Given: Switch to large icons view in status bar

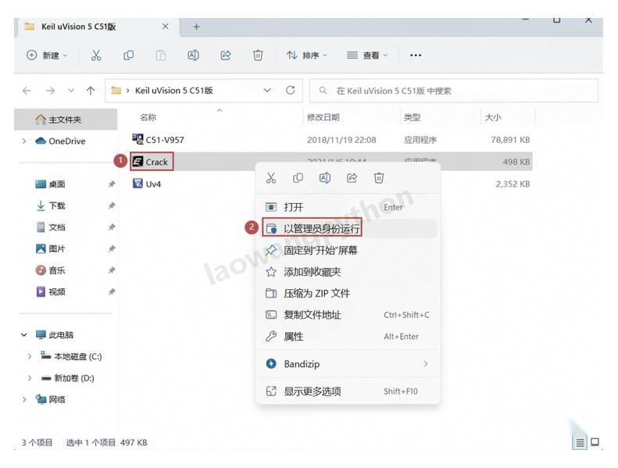Looking at the screenshot, I should click(x=595, y=442).
